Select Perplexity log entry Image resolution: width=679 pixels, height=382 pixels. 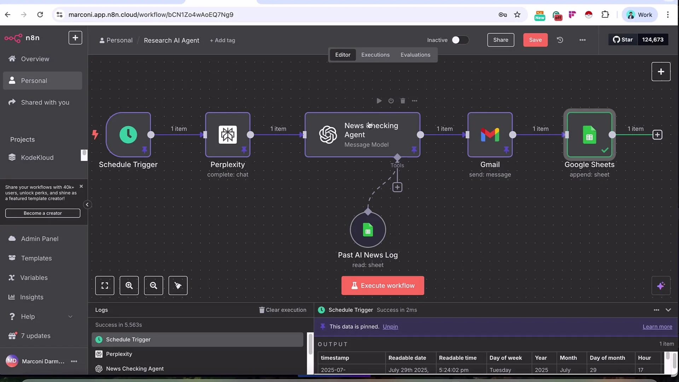click(x=197, y=354)
